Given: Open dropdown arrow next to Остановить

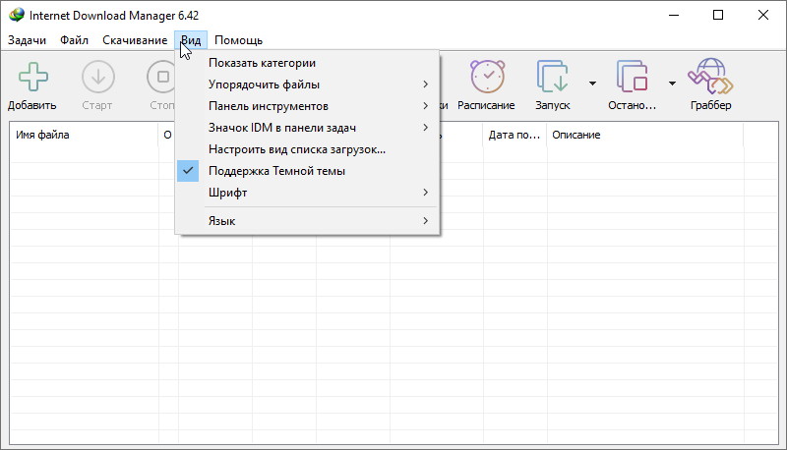Looking at the screenshot, I should (672, 84).
